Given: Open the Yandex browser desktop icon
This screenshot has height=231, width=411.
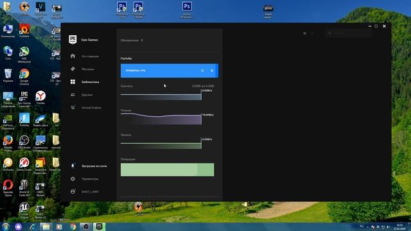Looking at the screenshot, I should (x=40, y=98).
